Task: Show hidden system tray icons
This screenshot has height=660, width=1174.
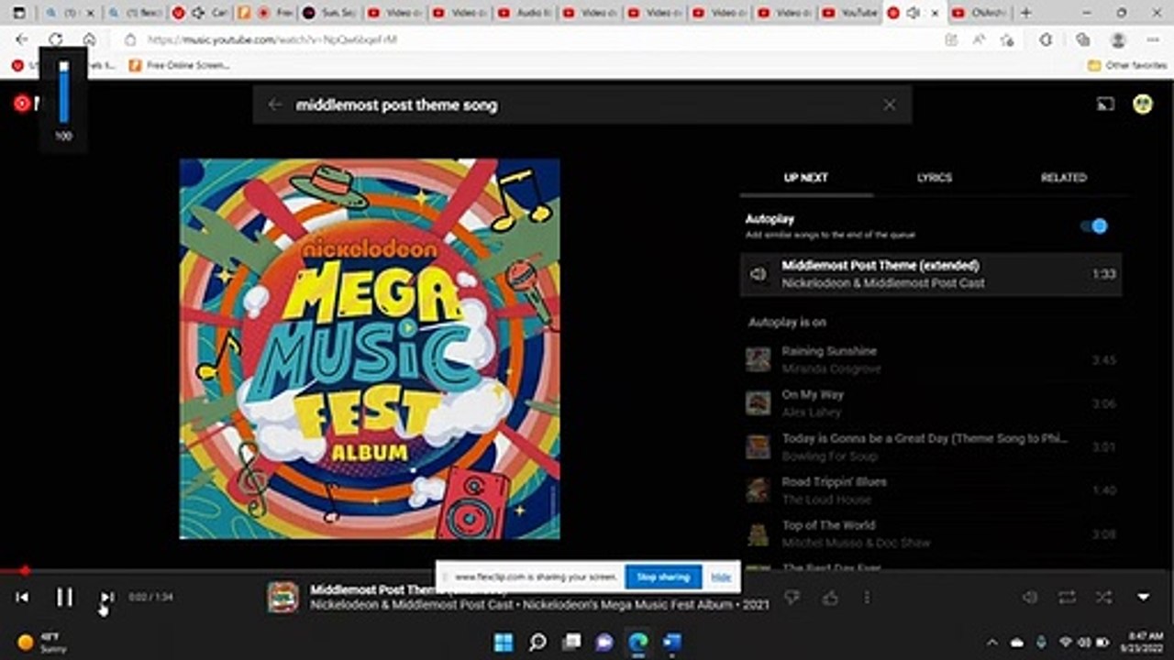Action: pos(991,642)
